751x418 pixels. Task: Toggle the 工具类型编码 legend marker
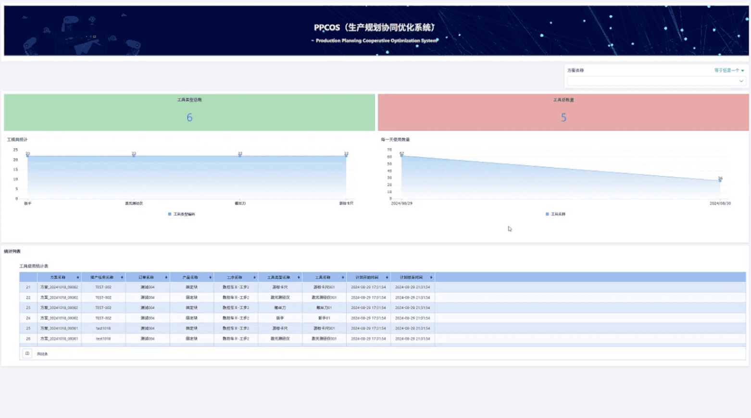[x=170, y=214]
